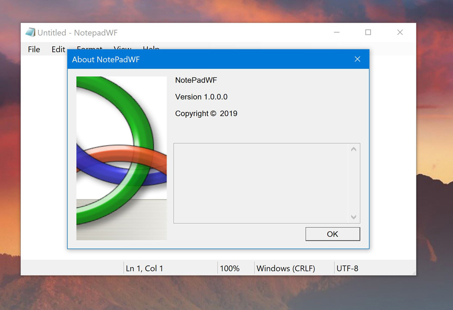This screenshot has width=453, height=310.
Task: Click the resize grip in window corner
Action: [x=413, y=273]
